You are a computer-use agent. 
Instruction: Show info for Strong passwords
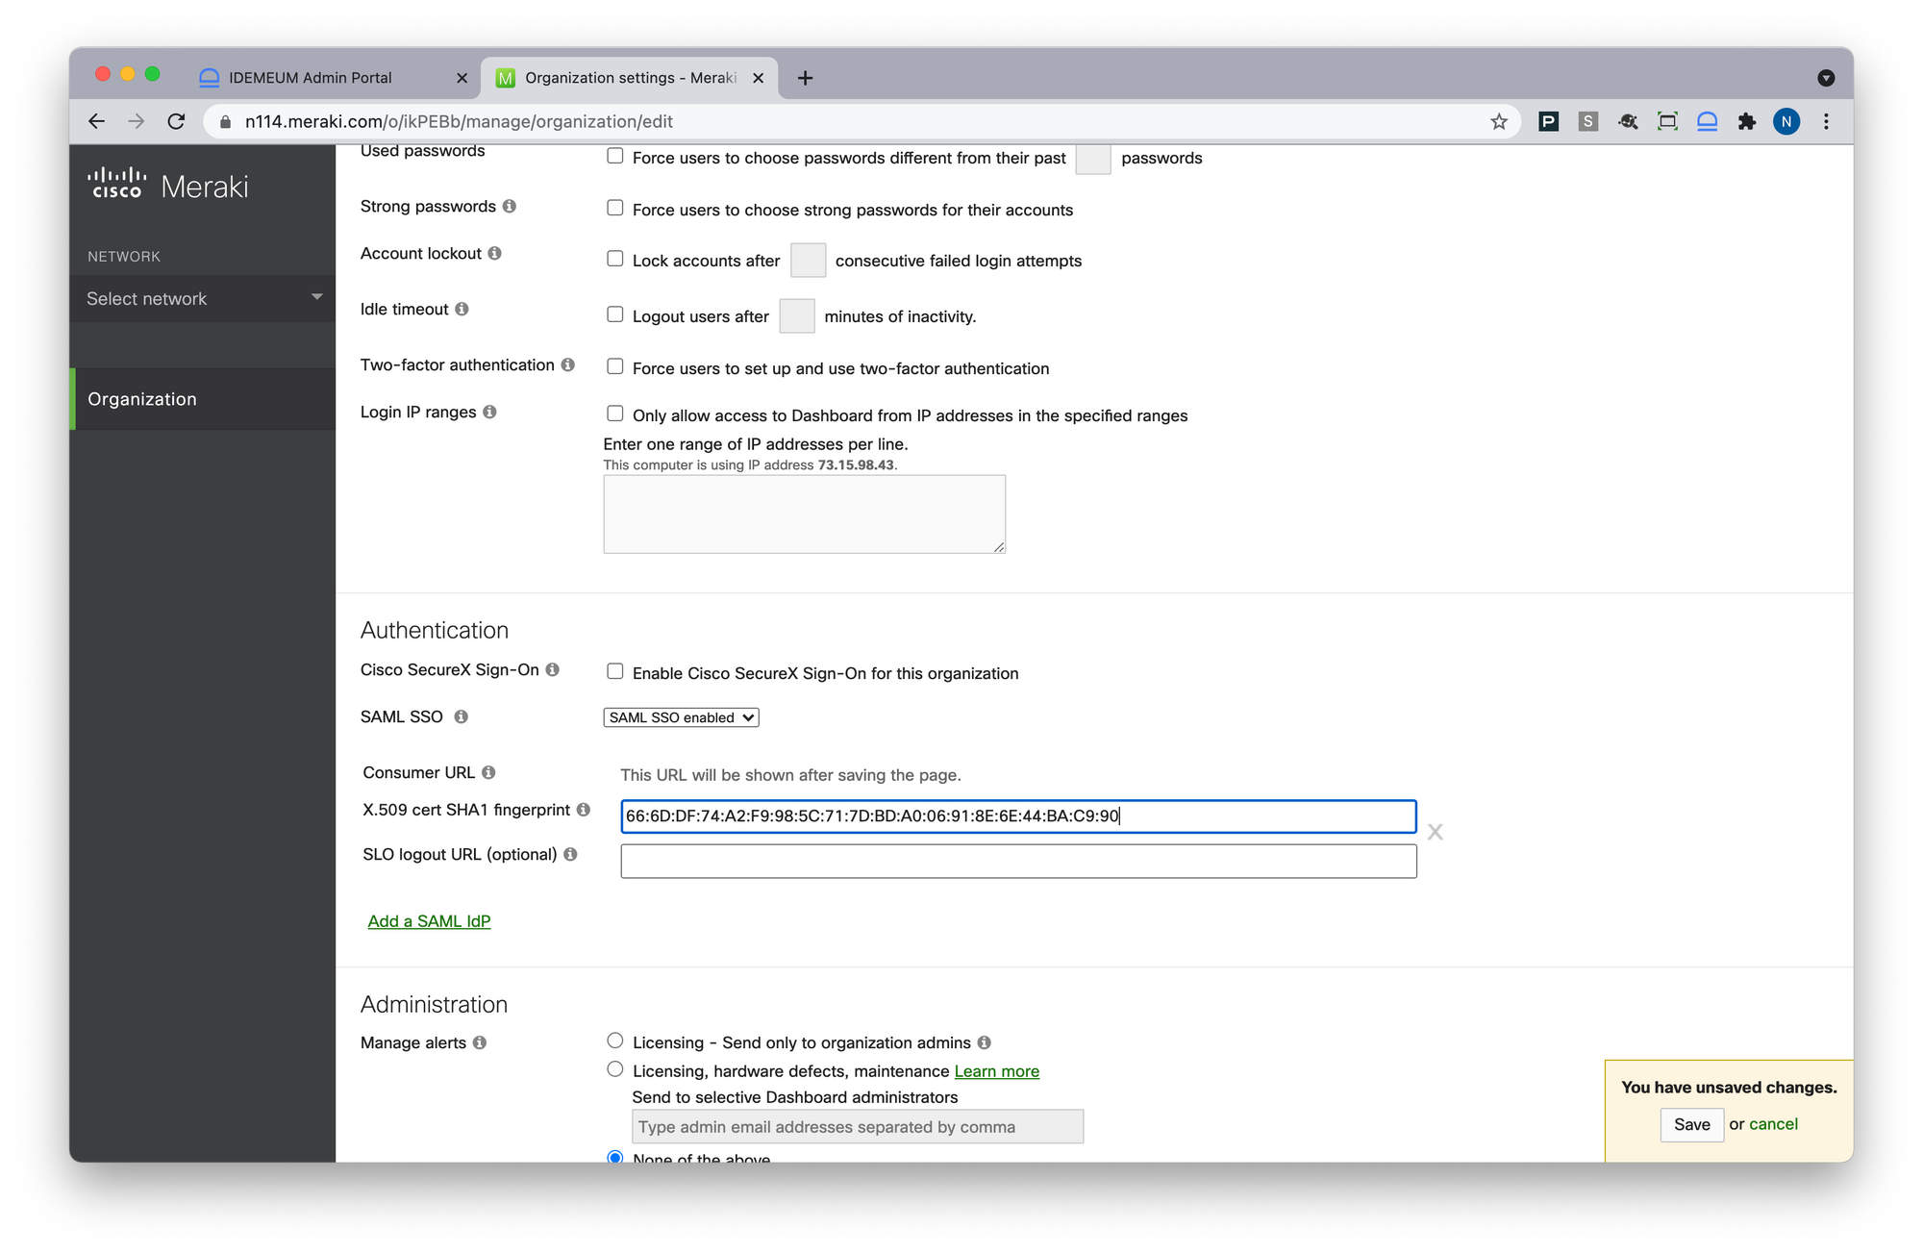pos(510,206)
